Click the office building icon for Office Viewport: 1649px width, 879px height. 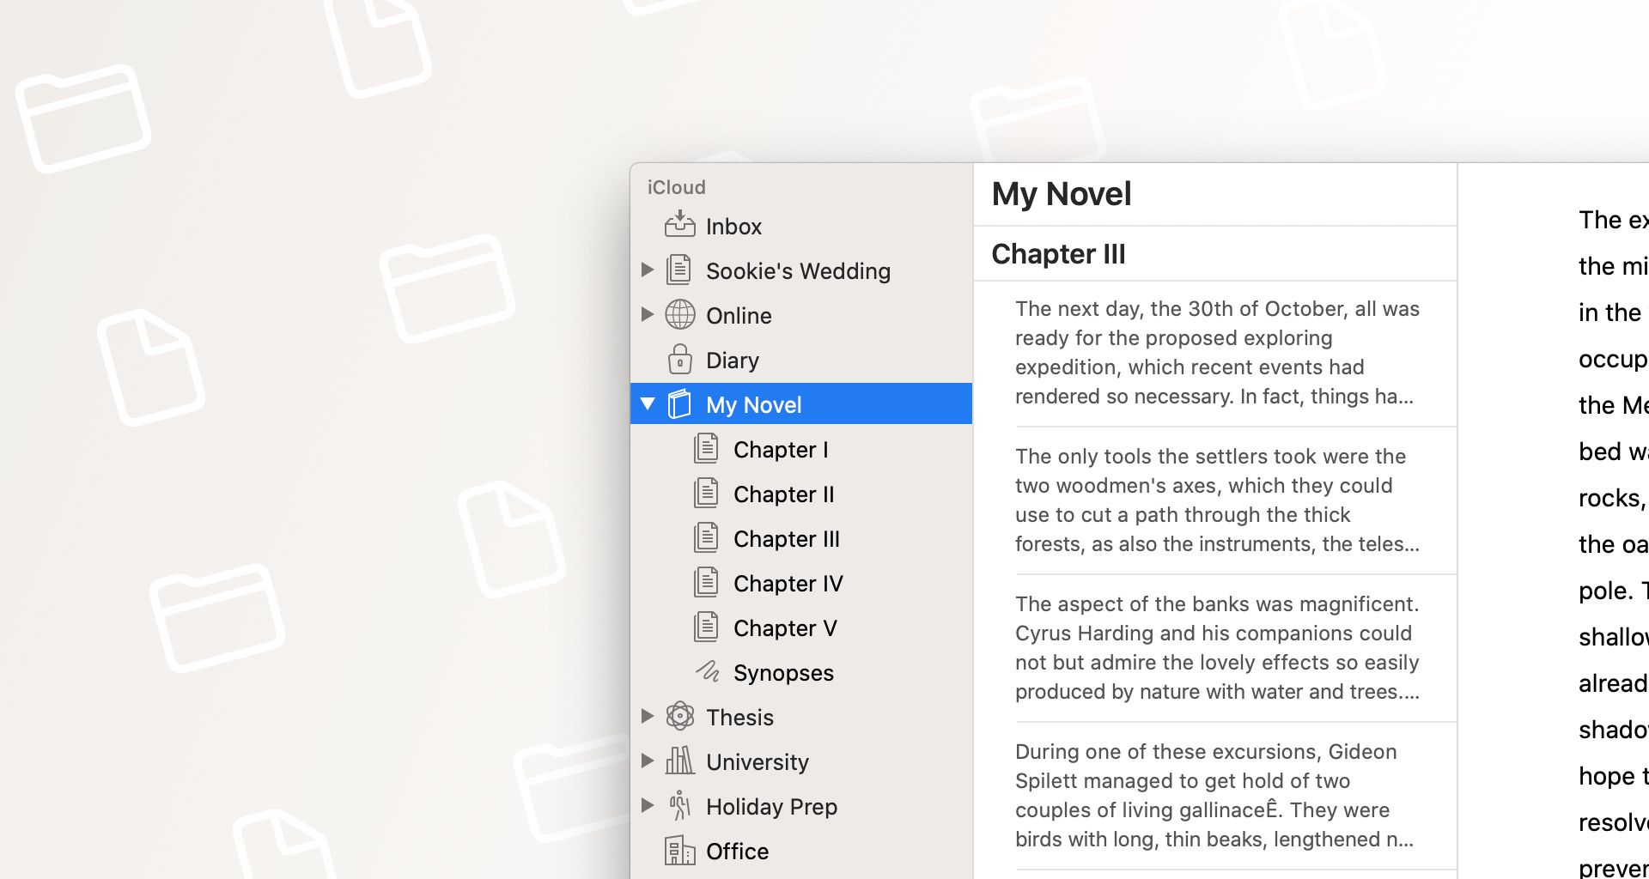pos(679,851)
